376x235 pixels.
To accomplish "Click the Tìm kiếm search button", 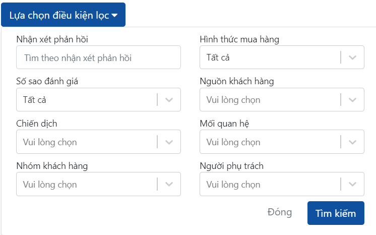I will coord(336,213).
